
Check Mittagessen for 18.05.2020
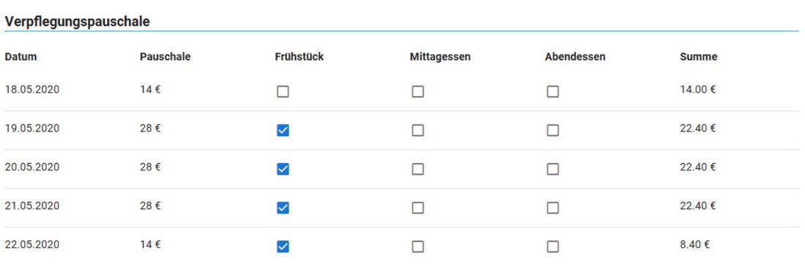(x=418, y=92)
